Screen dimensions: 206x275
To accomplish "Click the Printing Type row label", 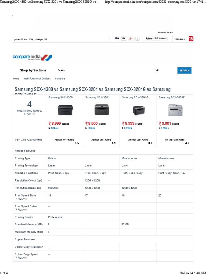I will tap(23, 158).
